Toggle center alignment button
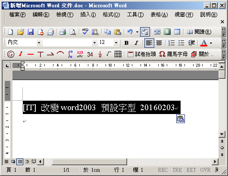The width and height of the screenshot is (228, 176). click(x=159, y=43)
